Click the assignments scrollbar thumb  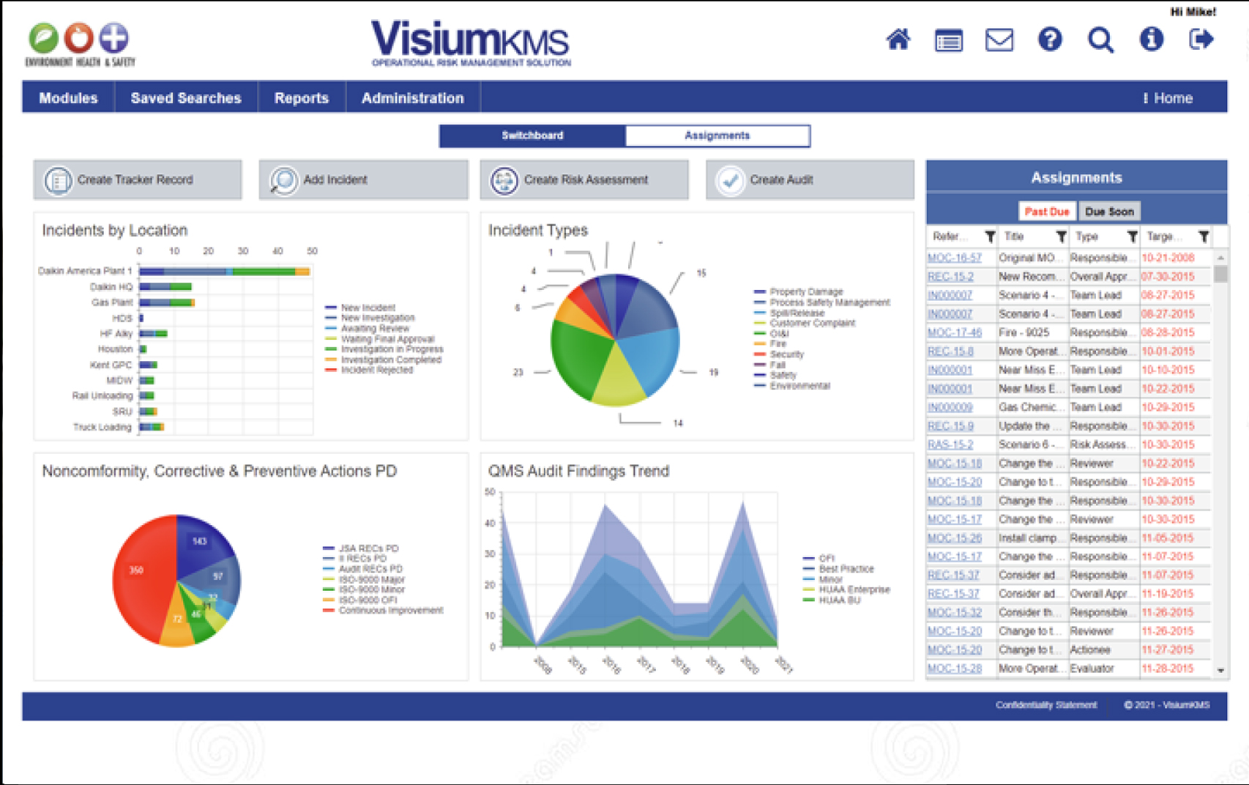tap(1220, 274)
